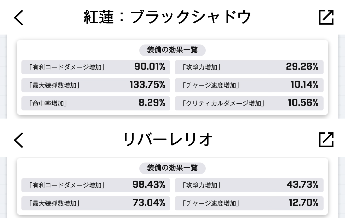Select 有利コードダメージ増加 98.43% row
The height and width of the screenshot is (218, 345).
96,185
